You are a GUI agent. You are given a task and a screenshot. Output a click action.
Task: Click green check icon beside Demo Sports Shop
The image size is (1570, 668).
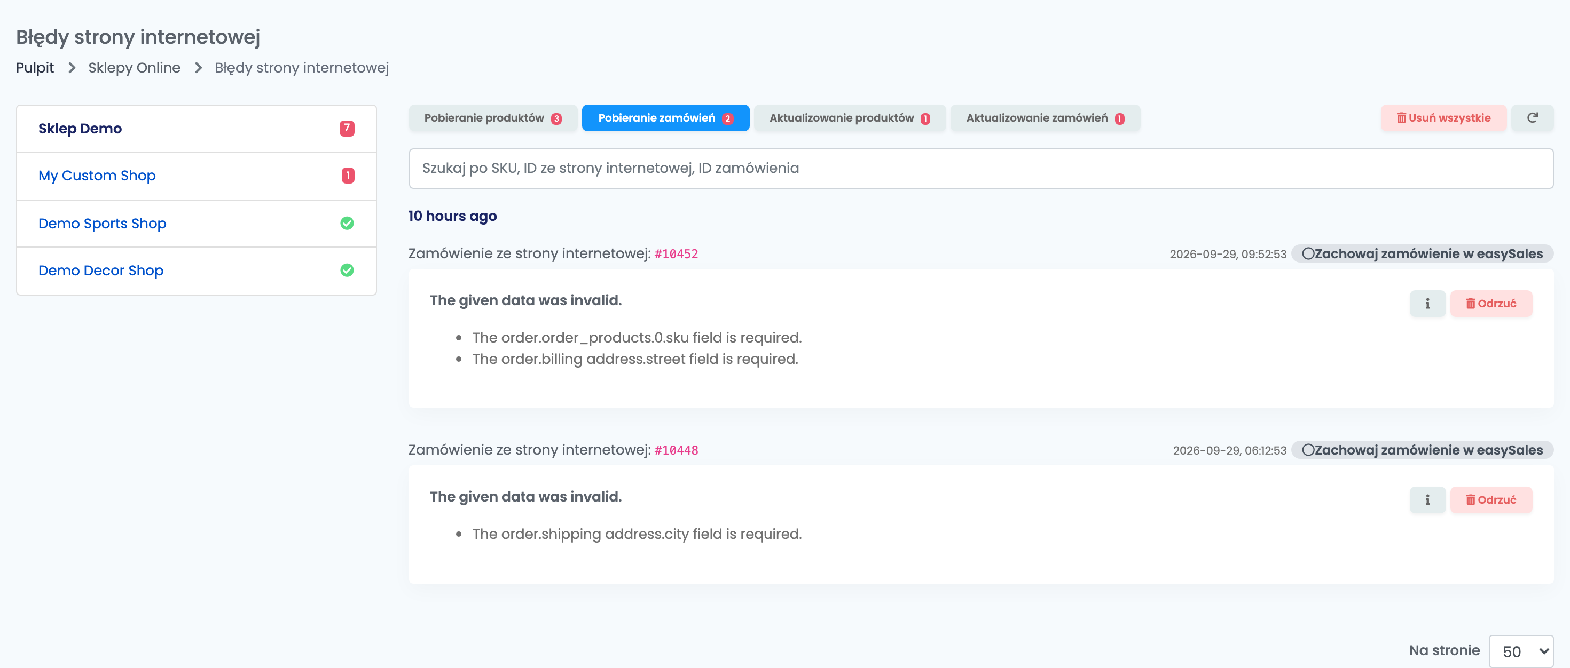[347, 224]
